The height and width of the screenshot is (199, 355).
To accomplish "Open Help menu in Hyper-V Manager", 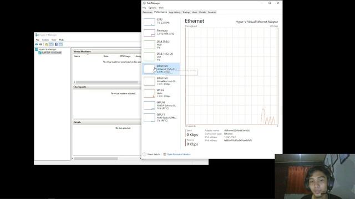I will [61, 40].
